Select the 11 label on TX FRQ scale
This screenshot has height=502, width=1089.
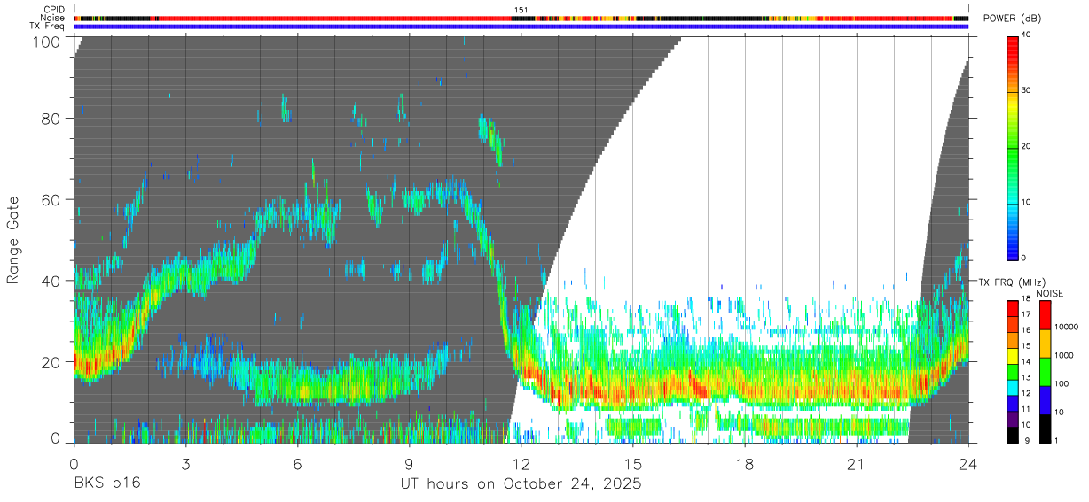(1026, 410)
